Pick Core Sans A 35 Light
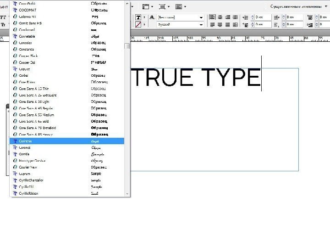 (x=67, y=101)
